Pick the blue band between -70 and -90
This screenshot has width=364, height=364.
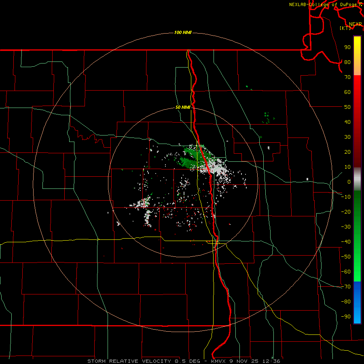(x=357, y=302)
